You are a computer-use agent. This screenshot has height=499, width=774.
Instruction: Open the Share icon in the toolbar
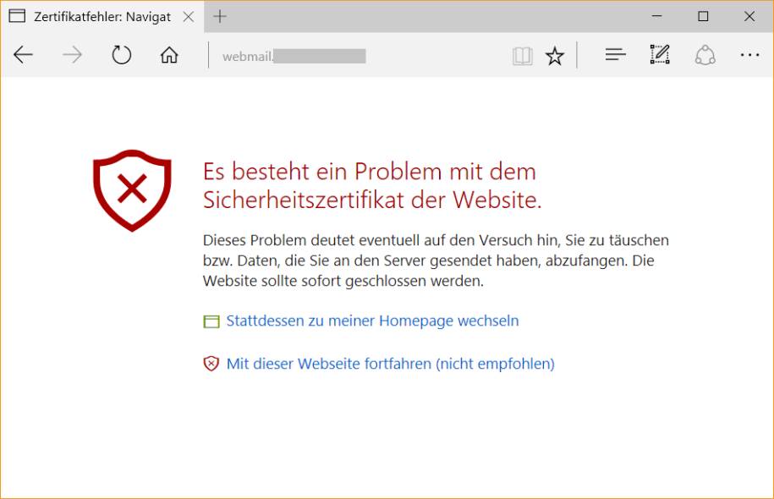[705, 55]
